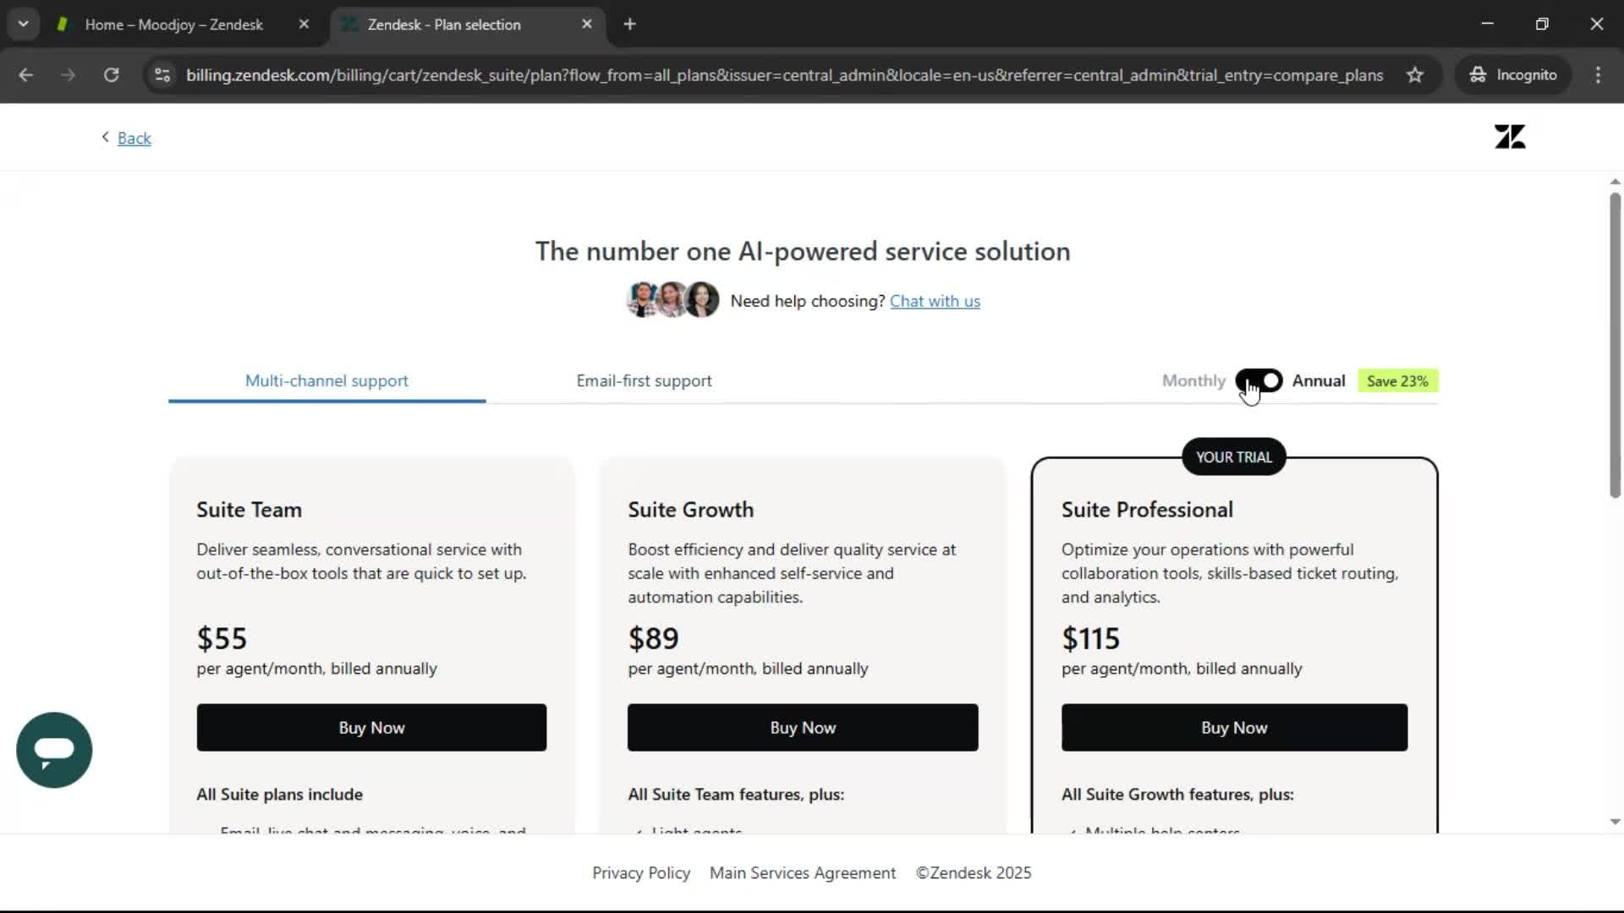Click 'All Suite plans include' text

(279, 795)
